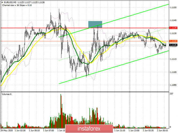Click the 2 Jun 05:15 time label
178x133 pixels.
pos(163,131)
